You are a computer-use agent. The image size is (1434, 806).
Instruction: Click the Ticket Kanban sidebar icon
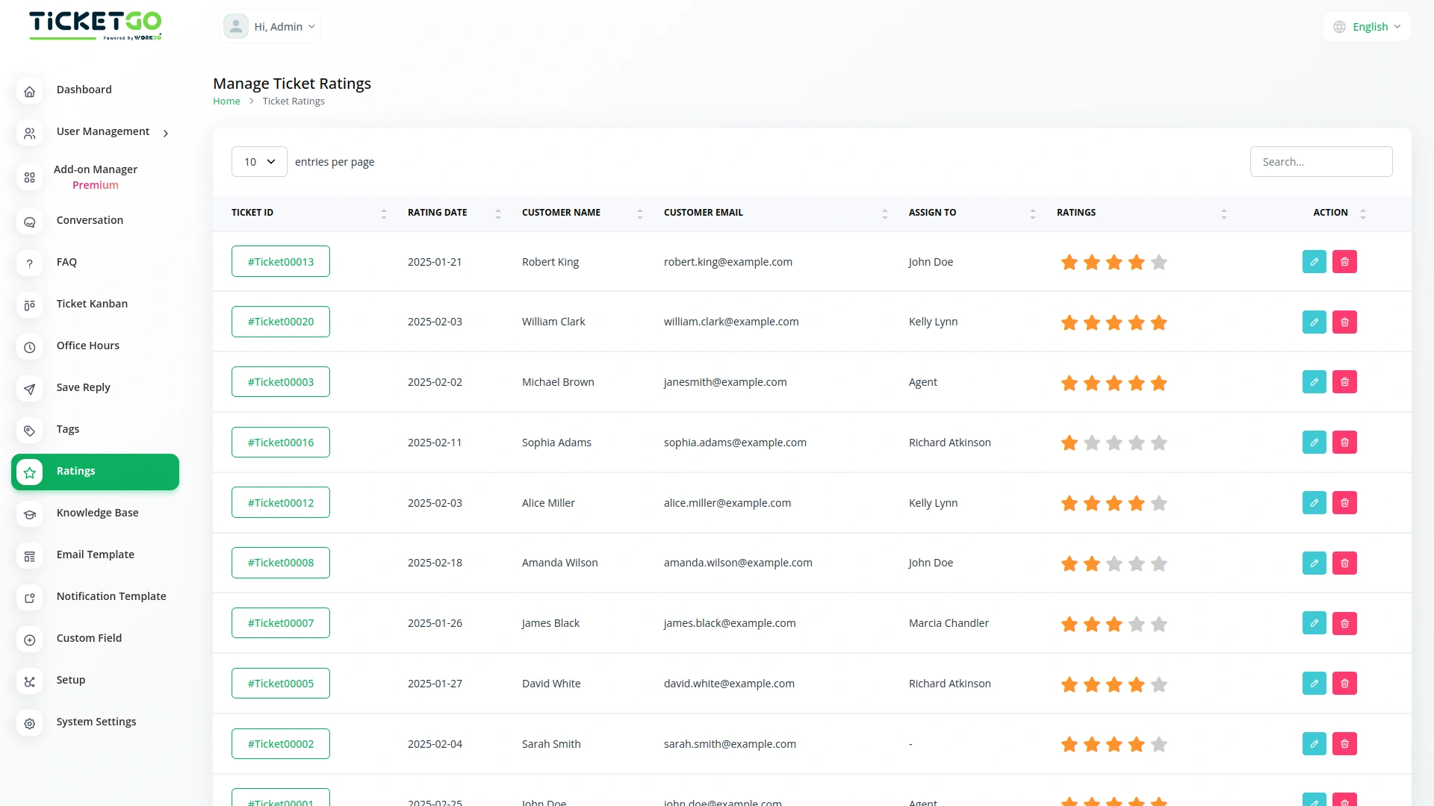pos(30,304)
